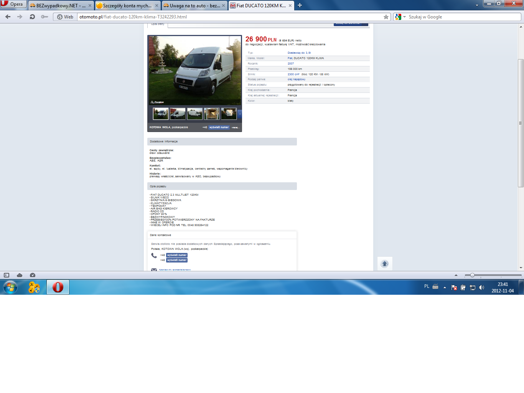524x393 pixels.
Task: Close the BEZwypadkowy.NET tab
Action: click(x=90, y=5)
